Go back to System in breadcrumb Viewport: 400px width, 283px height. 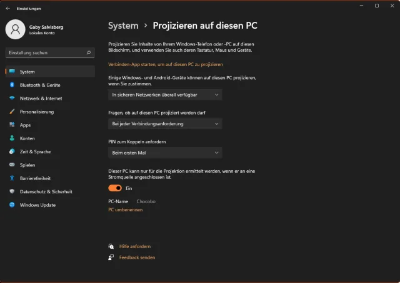click(x=123, y=26)
